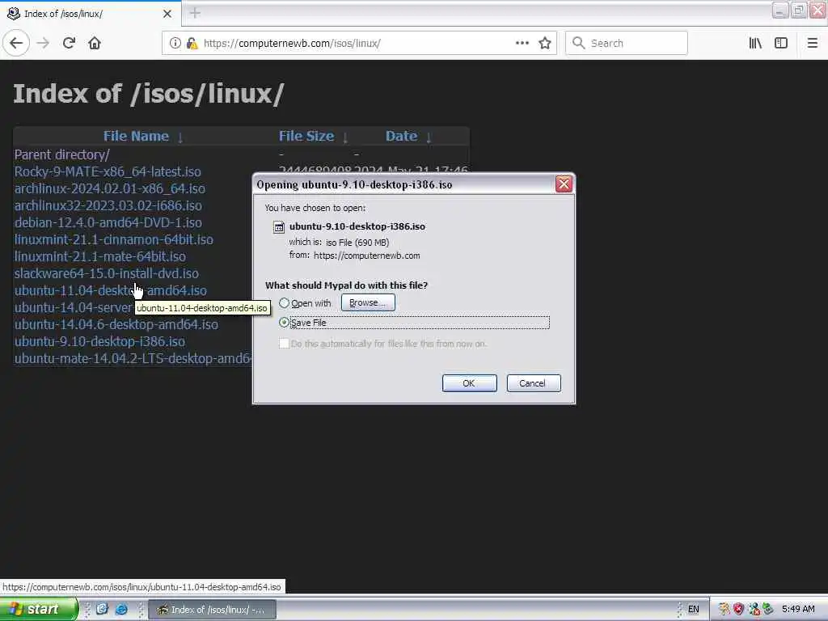The image size is (828, 621).
Task: Switch to Index of /isos/linux/ taskbar button
Action: click(213, 610)
